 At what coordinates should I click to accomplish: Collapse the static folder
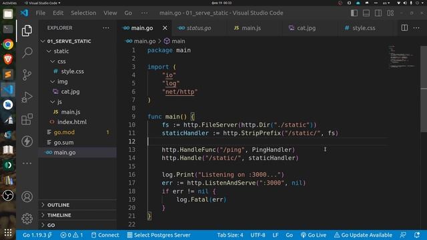(x=77, y=51)
